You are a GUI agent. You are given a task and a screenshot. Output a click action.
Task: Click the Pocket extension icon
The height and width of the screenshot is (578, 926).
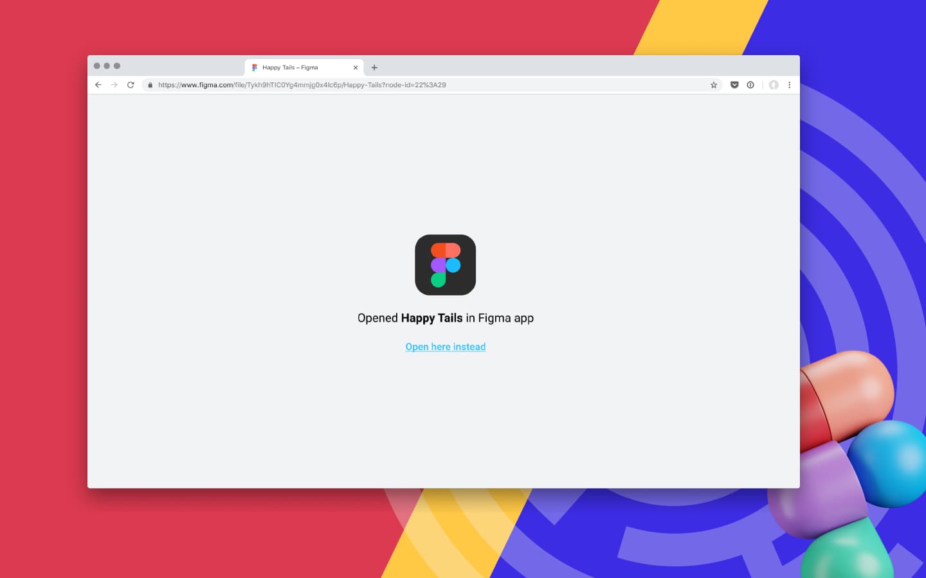pyautogui.click(x=734, y=85)
